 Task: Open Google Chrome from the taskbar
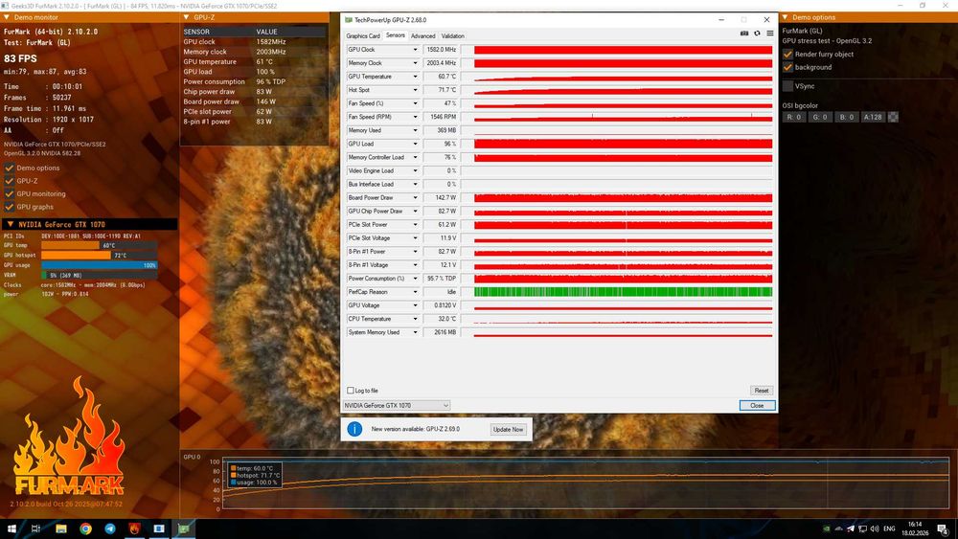(x=85, y=528)
